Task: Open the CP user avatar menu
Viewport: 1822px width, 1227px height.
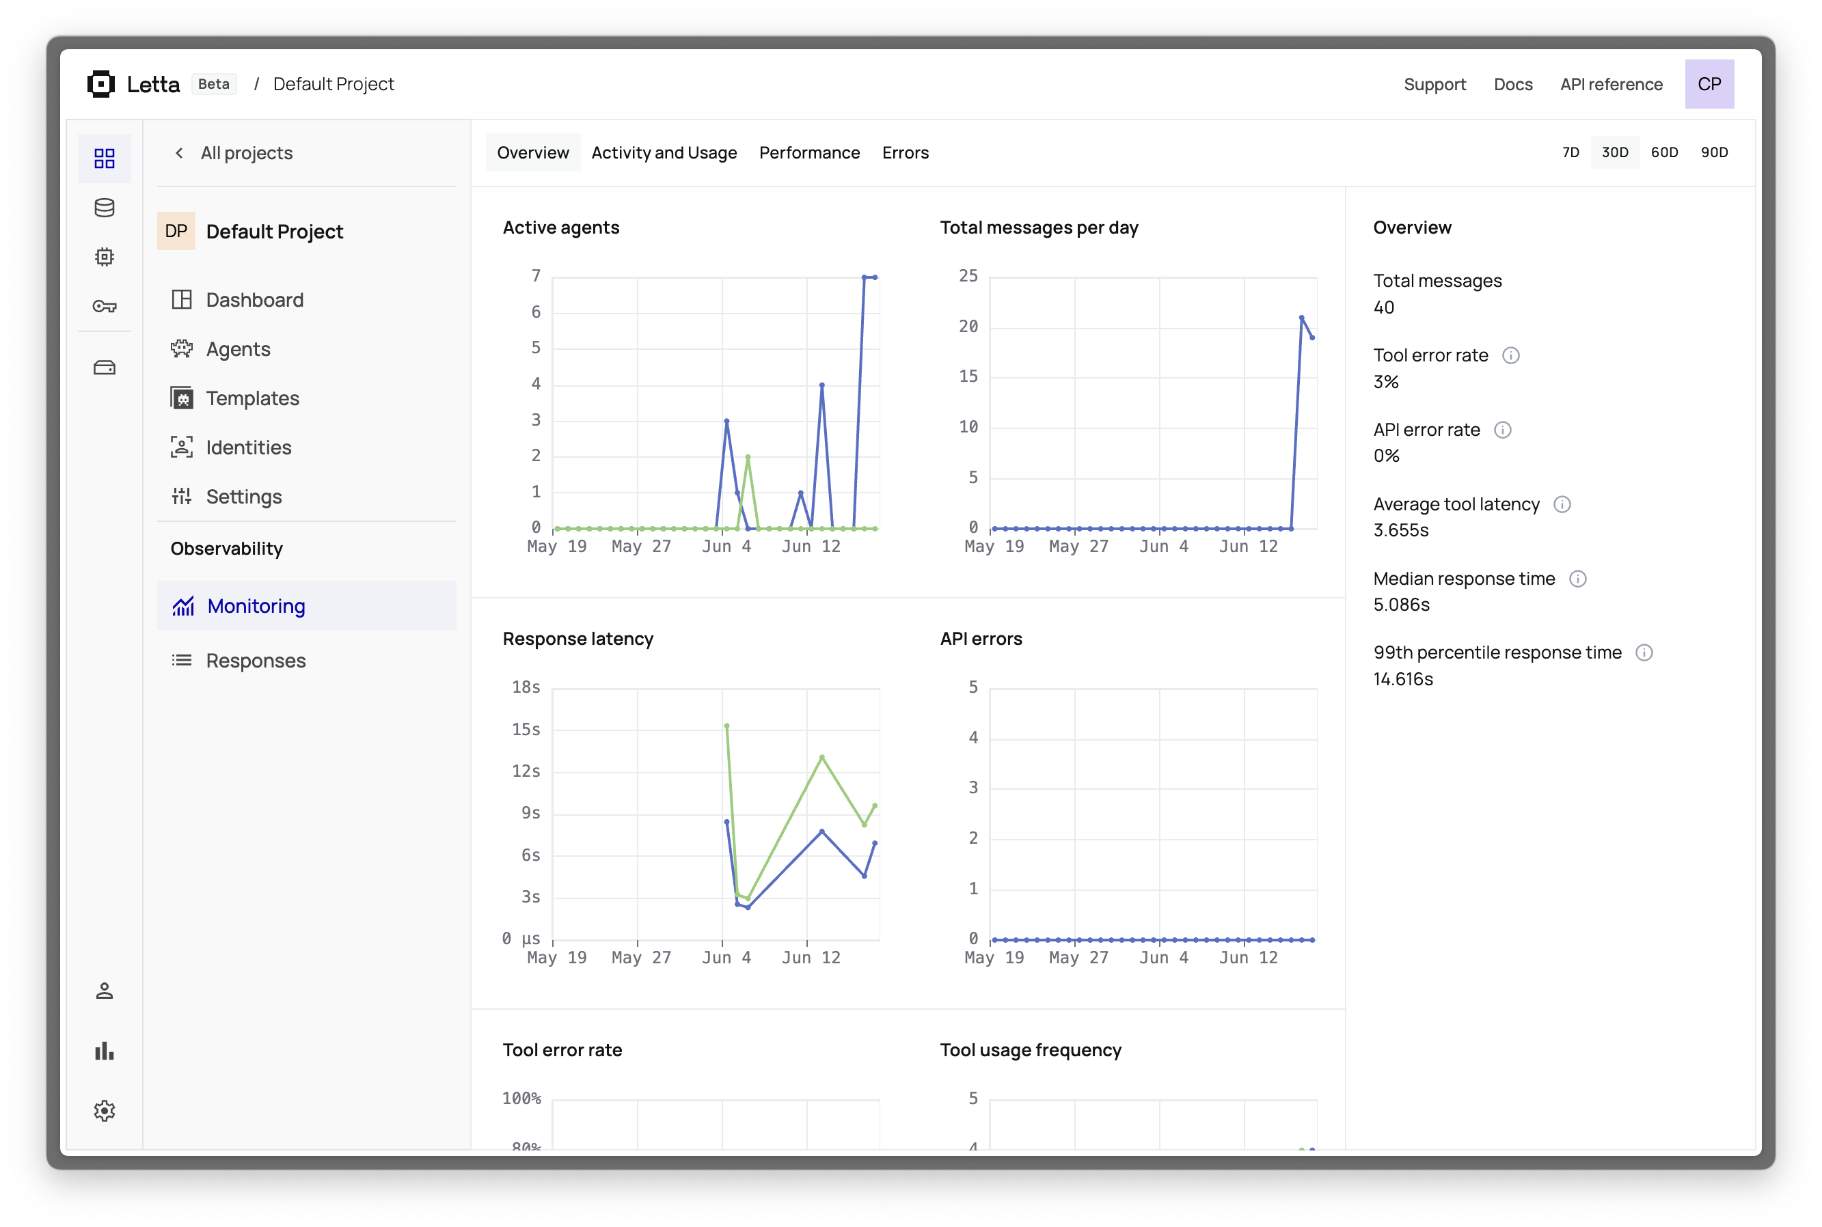Action: point(1709,85)
